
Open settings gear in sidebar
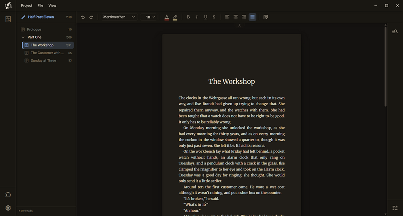pyautogui.click(x=8, y=208)
